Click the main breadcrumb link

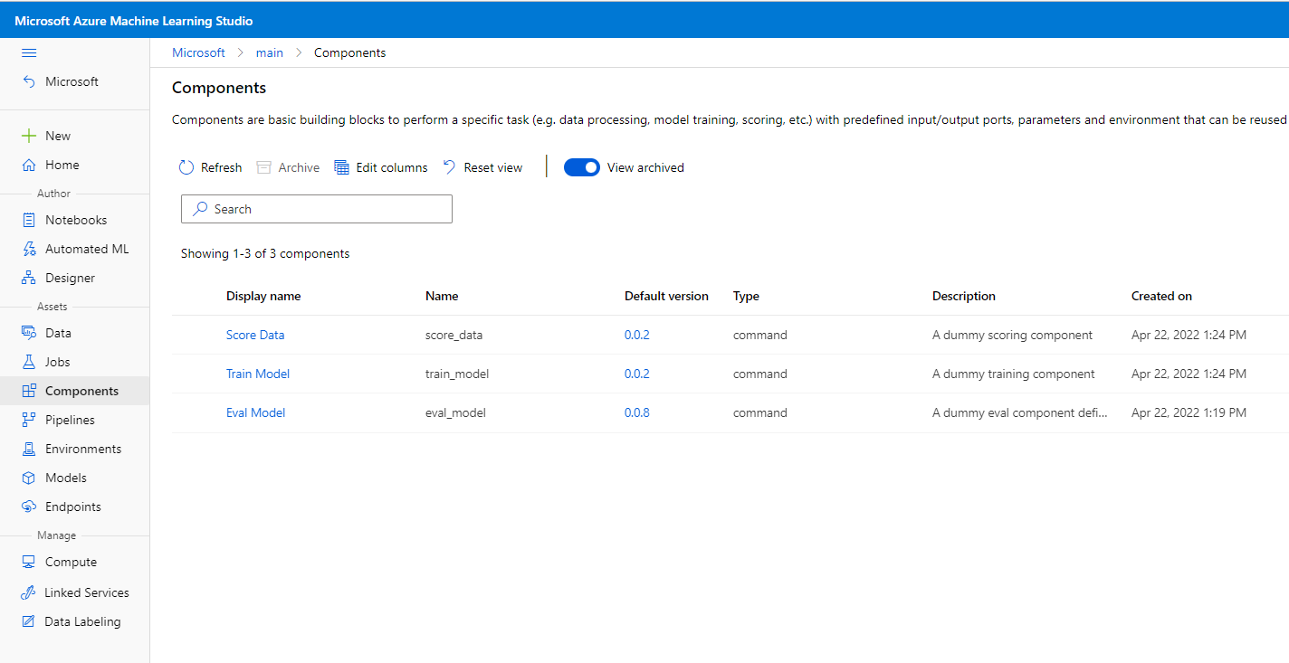[270, 52]
